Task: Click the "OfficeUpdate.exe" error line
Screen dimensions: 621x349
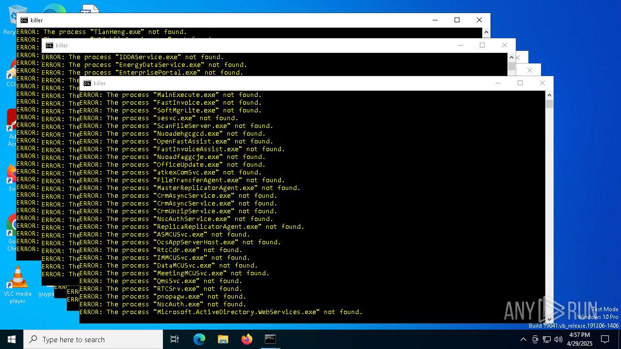Action: [x=173, y=165]
